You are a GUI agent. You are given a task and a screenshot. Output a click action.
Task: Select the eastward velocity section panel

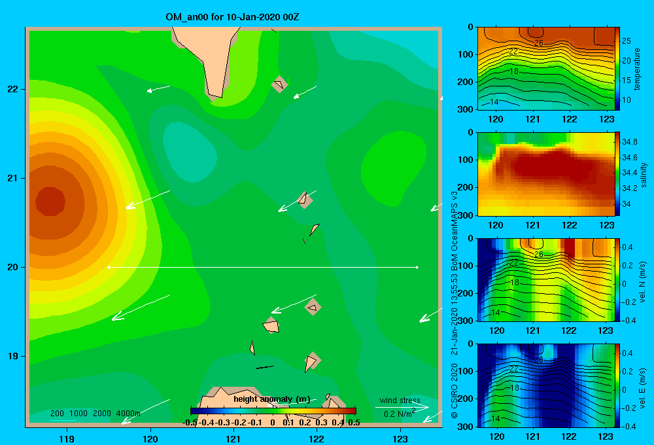[x=546, y=385]
